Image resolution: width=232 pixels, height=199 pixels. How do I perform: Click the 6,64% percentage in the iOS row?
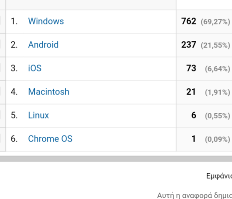[x=218, y=69]
